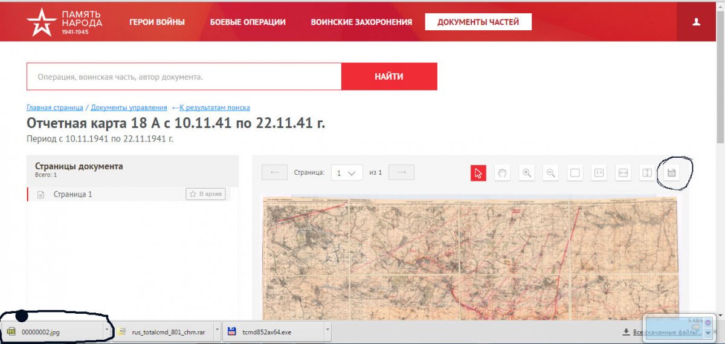Zoom out of the map
Screen dimensions: 725x344
(550, 173)
